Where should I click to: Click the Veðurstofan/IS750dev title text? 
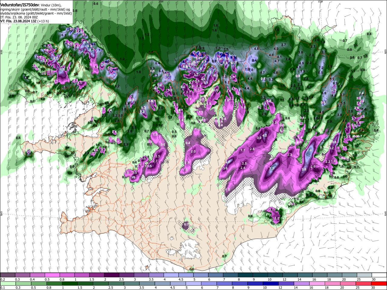(x=19, y=5)
